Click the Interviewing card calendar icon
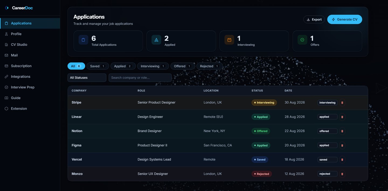 pos(229,40)
